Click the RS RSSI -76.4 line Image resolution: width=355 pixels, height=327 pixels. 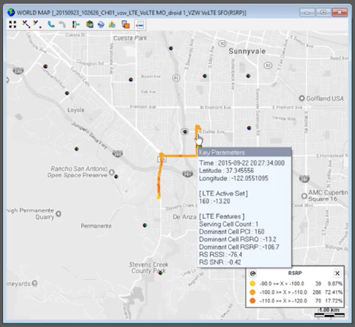[221, 255]
